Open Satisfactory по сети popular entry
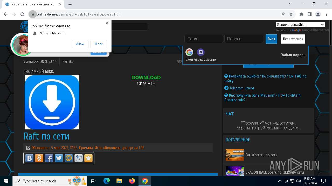 tap(261, 155)
